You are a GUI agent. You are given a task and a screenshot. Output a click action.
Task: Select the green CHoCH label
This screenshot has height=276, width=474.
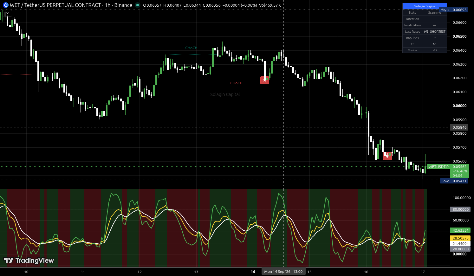pyautogui.click(x=192, y=48)
